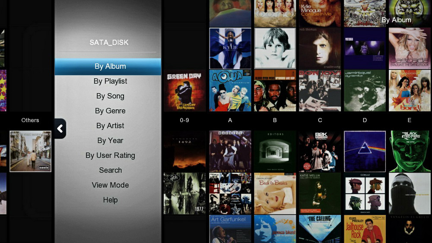
Task: Open the Oasis album under Others
Action: point(30,151)
